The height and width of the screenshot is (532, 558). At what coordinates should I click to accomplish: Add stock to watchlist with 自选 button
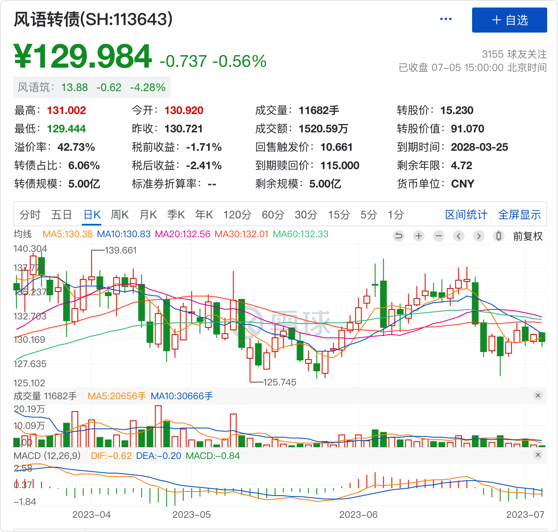click(x=509, y=20)
